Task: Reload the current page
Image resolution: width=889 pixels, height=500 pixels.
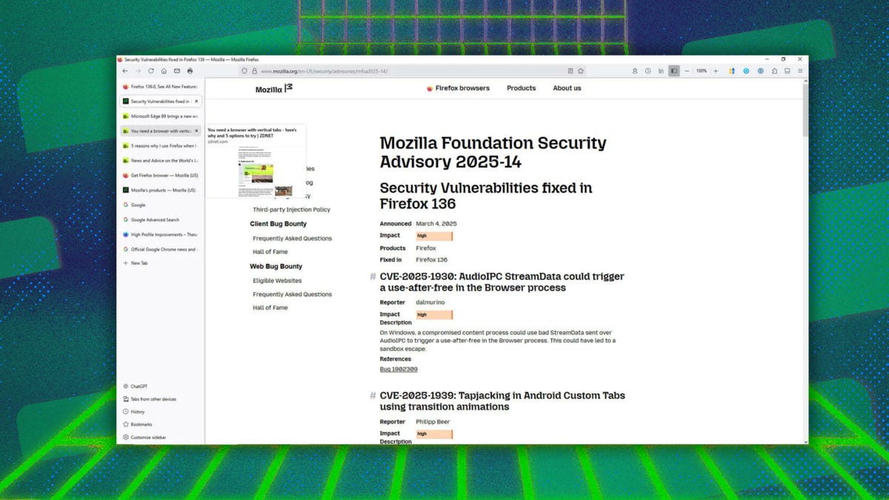Action: 151,71
